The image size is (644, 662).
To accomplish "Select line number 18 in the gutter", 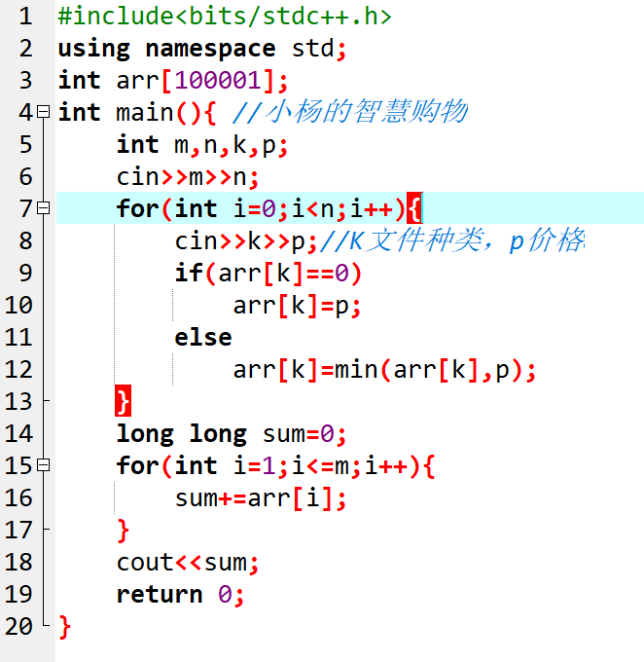I will (x=18, y=563).
